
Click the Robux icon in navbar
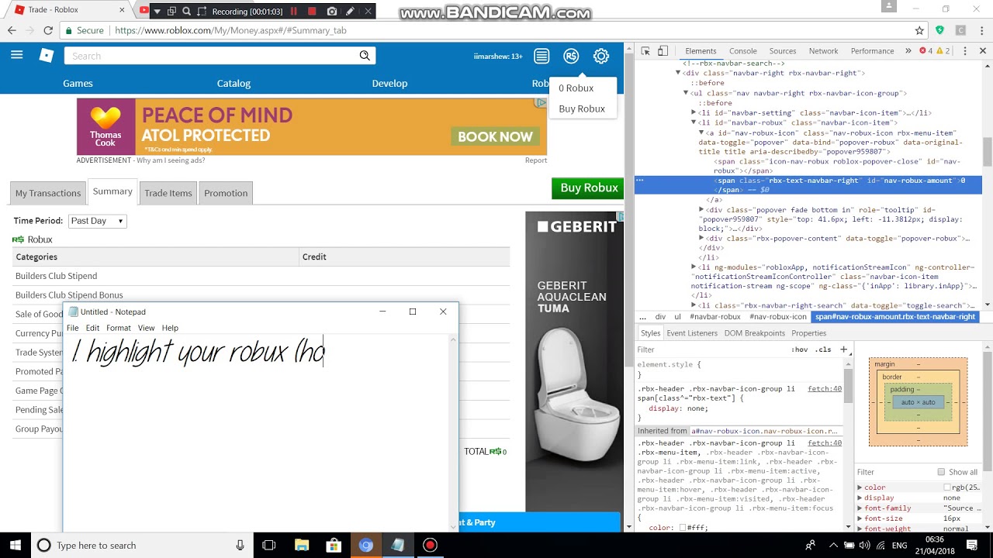click(x=571, y=56)
